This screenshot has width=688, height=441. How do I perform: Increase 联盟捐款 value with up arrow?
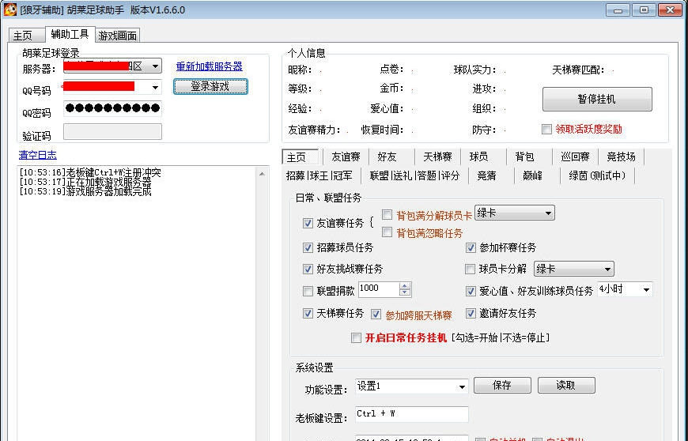pyautogui.click(x=405, y=286)
